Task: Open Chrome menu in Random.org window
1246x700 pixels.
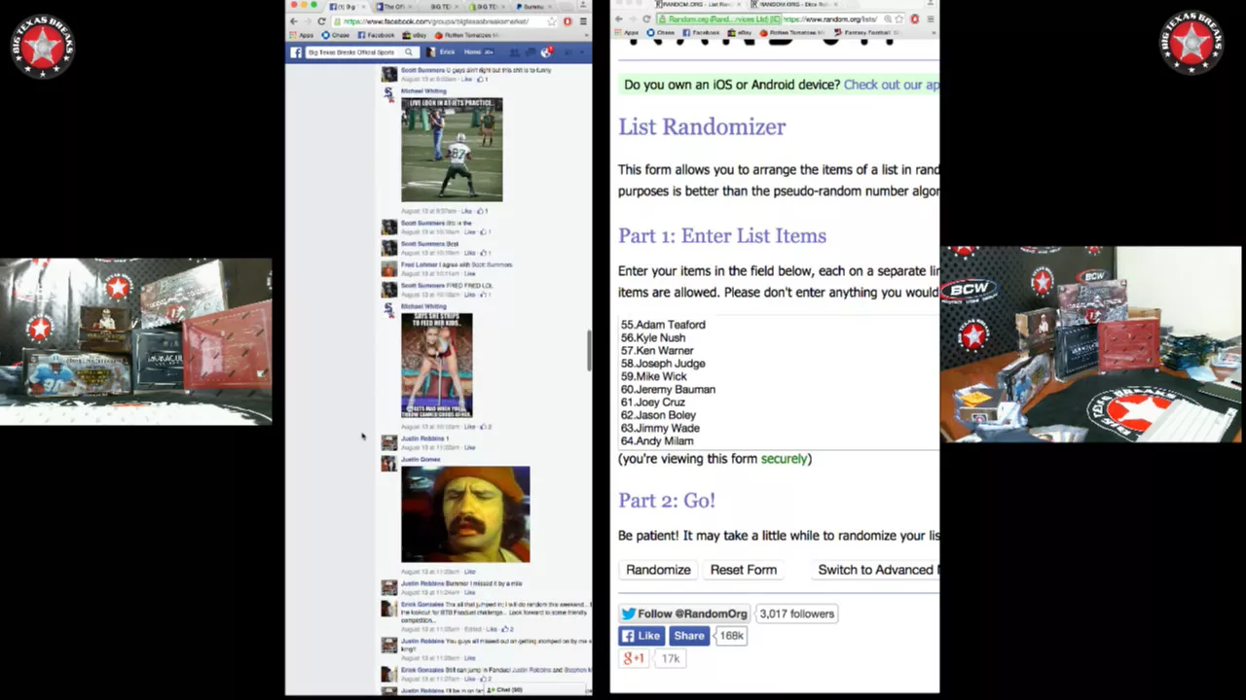Action: click(x=931, y=18)
